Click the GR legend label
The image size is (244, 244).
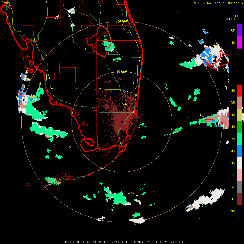(233, 103)
